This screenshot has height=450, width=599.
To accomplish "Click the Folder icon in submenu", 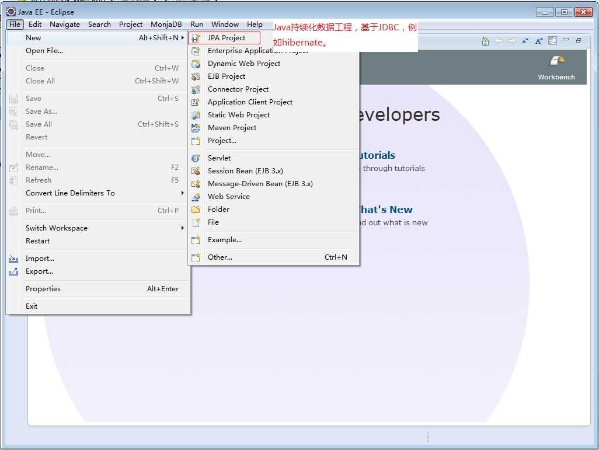I will pos(196,210).
